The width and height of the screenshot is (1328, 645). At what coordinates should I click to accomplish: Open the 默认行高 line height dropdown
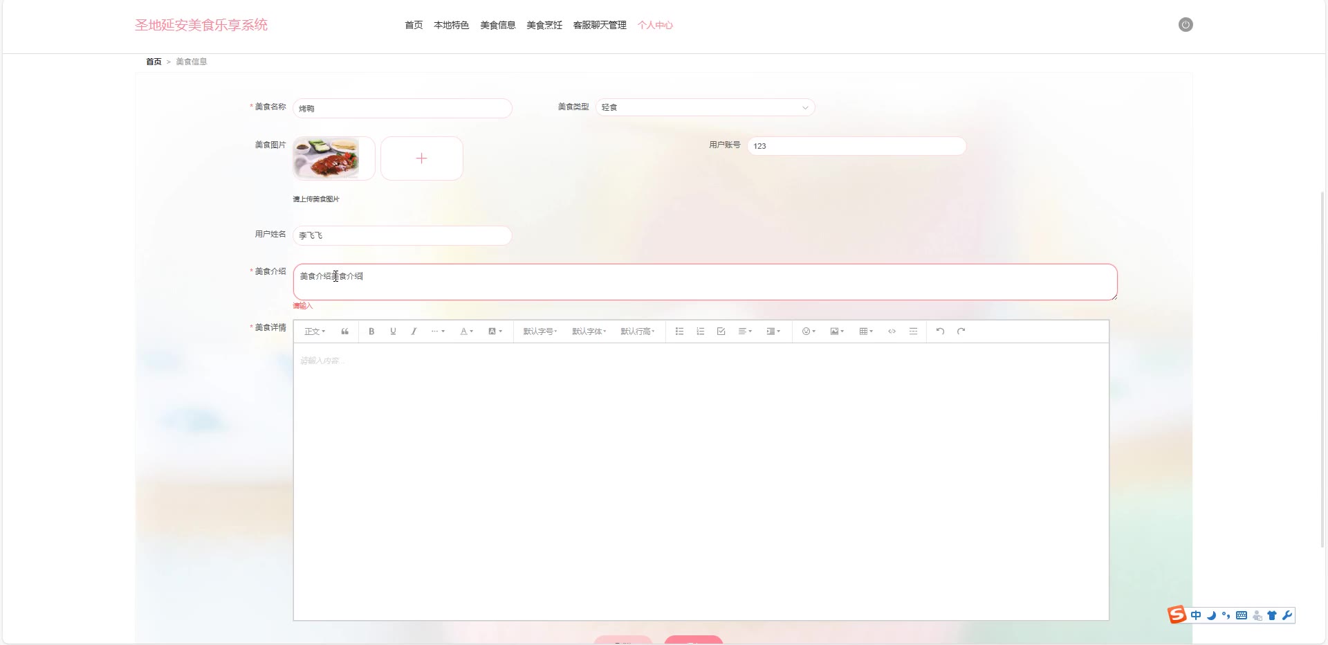pos(637,331)
